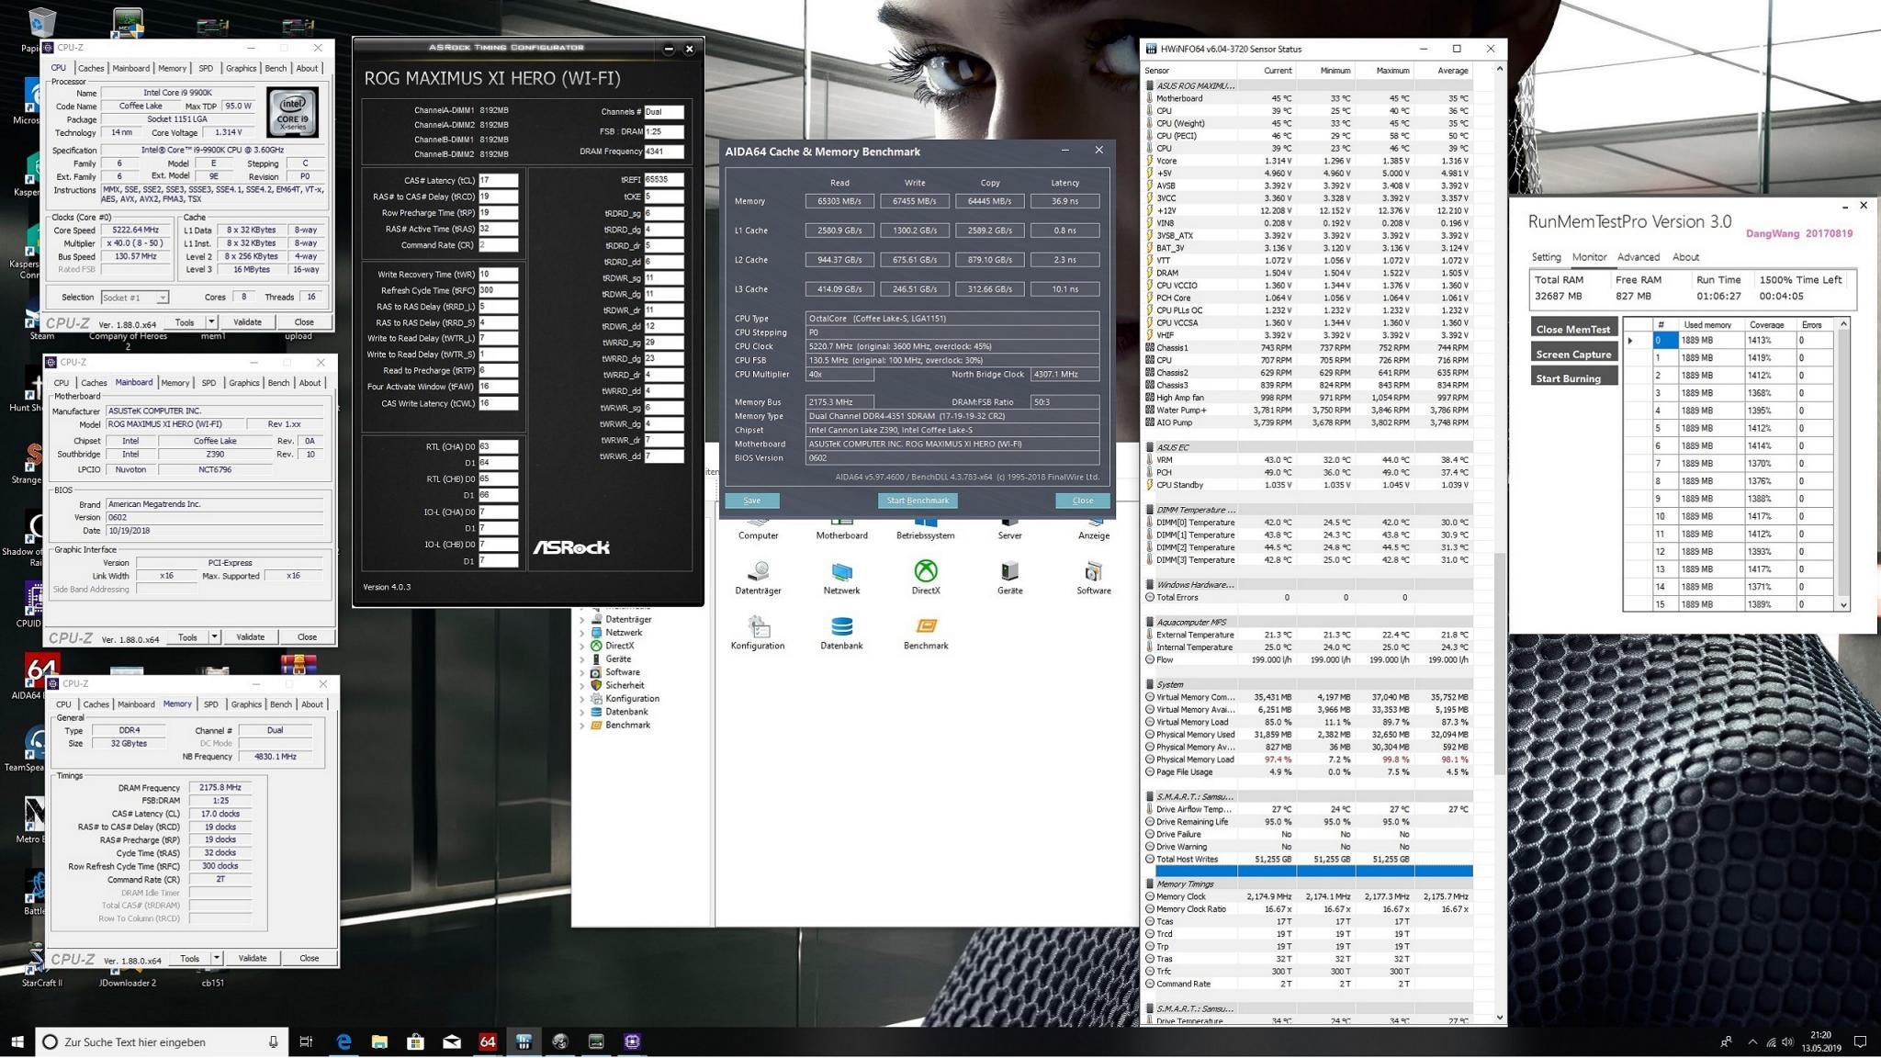Image resolution: width=1881 pixels, height=1058 pixels.
Task: Select the large Netzwerk icon in AIDA64
Action: click(x=841, y=571)
